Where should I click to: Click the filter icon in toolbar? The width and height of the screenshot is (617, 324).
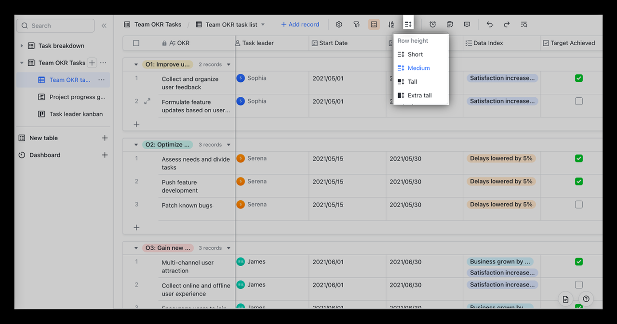356,25
